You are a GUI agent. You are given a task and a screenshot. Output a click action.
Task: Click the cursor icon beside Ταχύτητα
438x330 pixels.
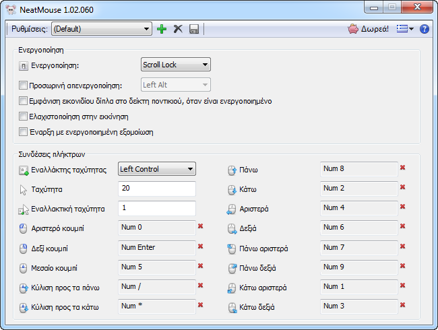[23, 190]
